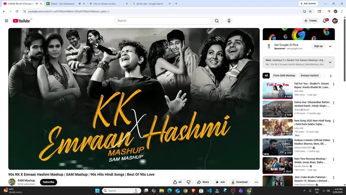
Task: Open Gehra Hua video thumbnail
Action: pos(278,109)
